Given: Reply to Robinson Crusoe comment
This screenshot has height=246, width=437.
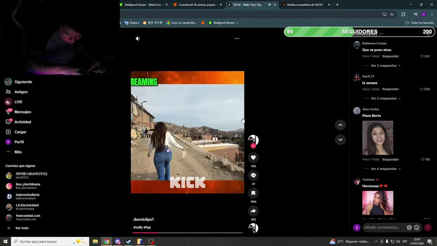Looking at the screenshot, I should coord(391,56).
